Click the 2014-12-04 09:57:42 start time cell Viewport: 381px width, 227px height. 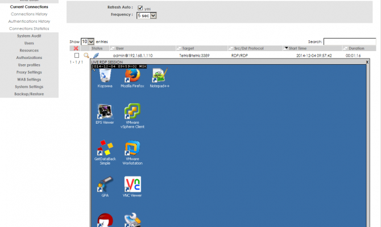(314, 56)
